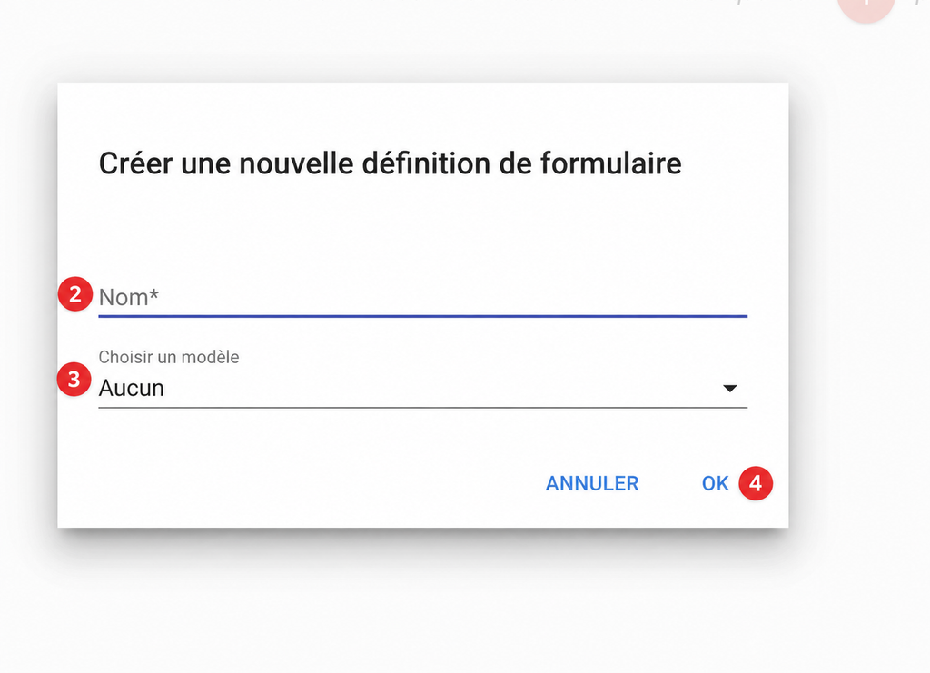This screenshot has height=673, width=930.
Task: Click the red step 3 badge
Action: [x=74, y=380]
